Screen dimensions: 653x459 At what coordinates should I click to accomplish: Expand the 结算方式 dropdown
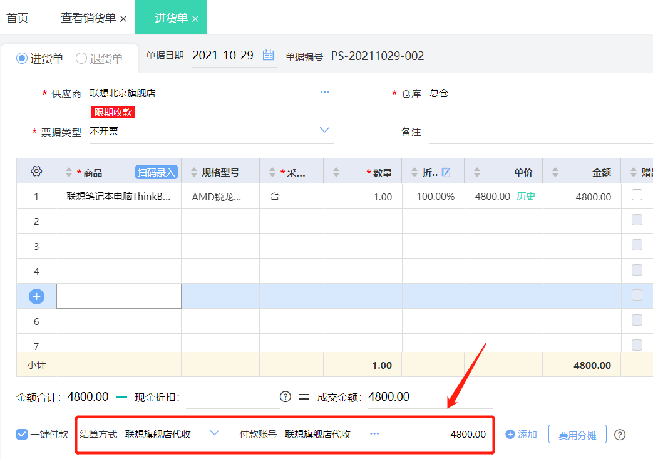(215, 433)
